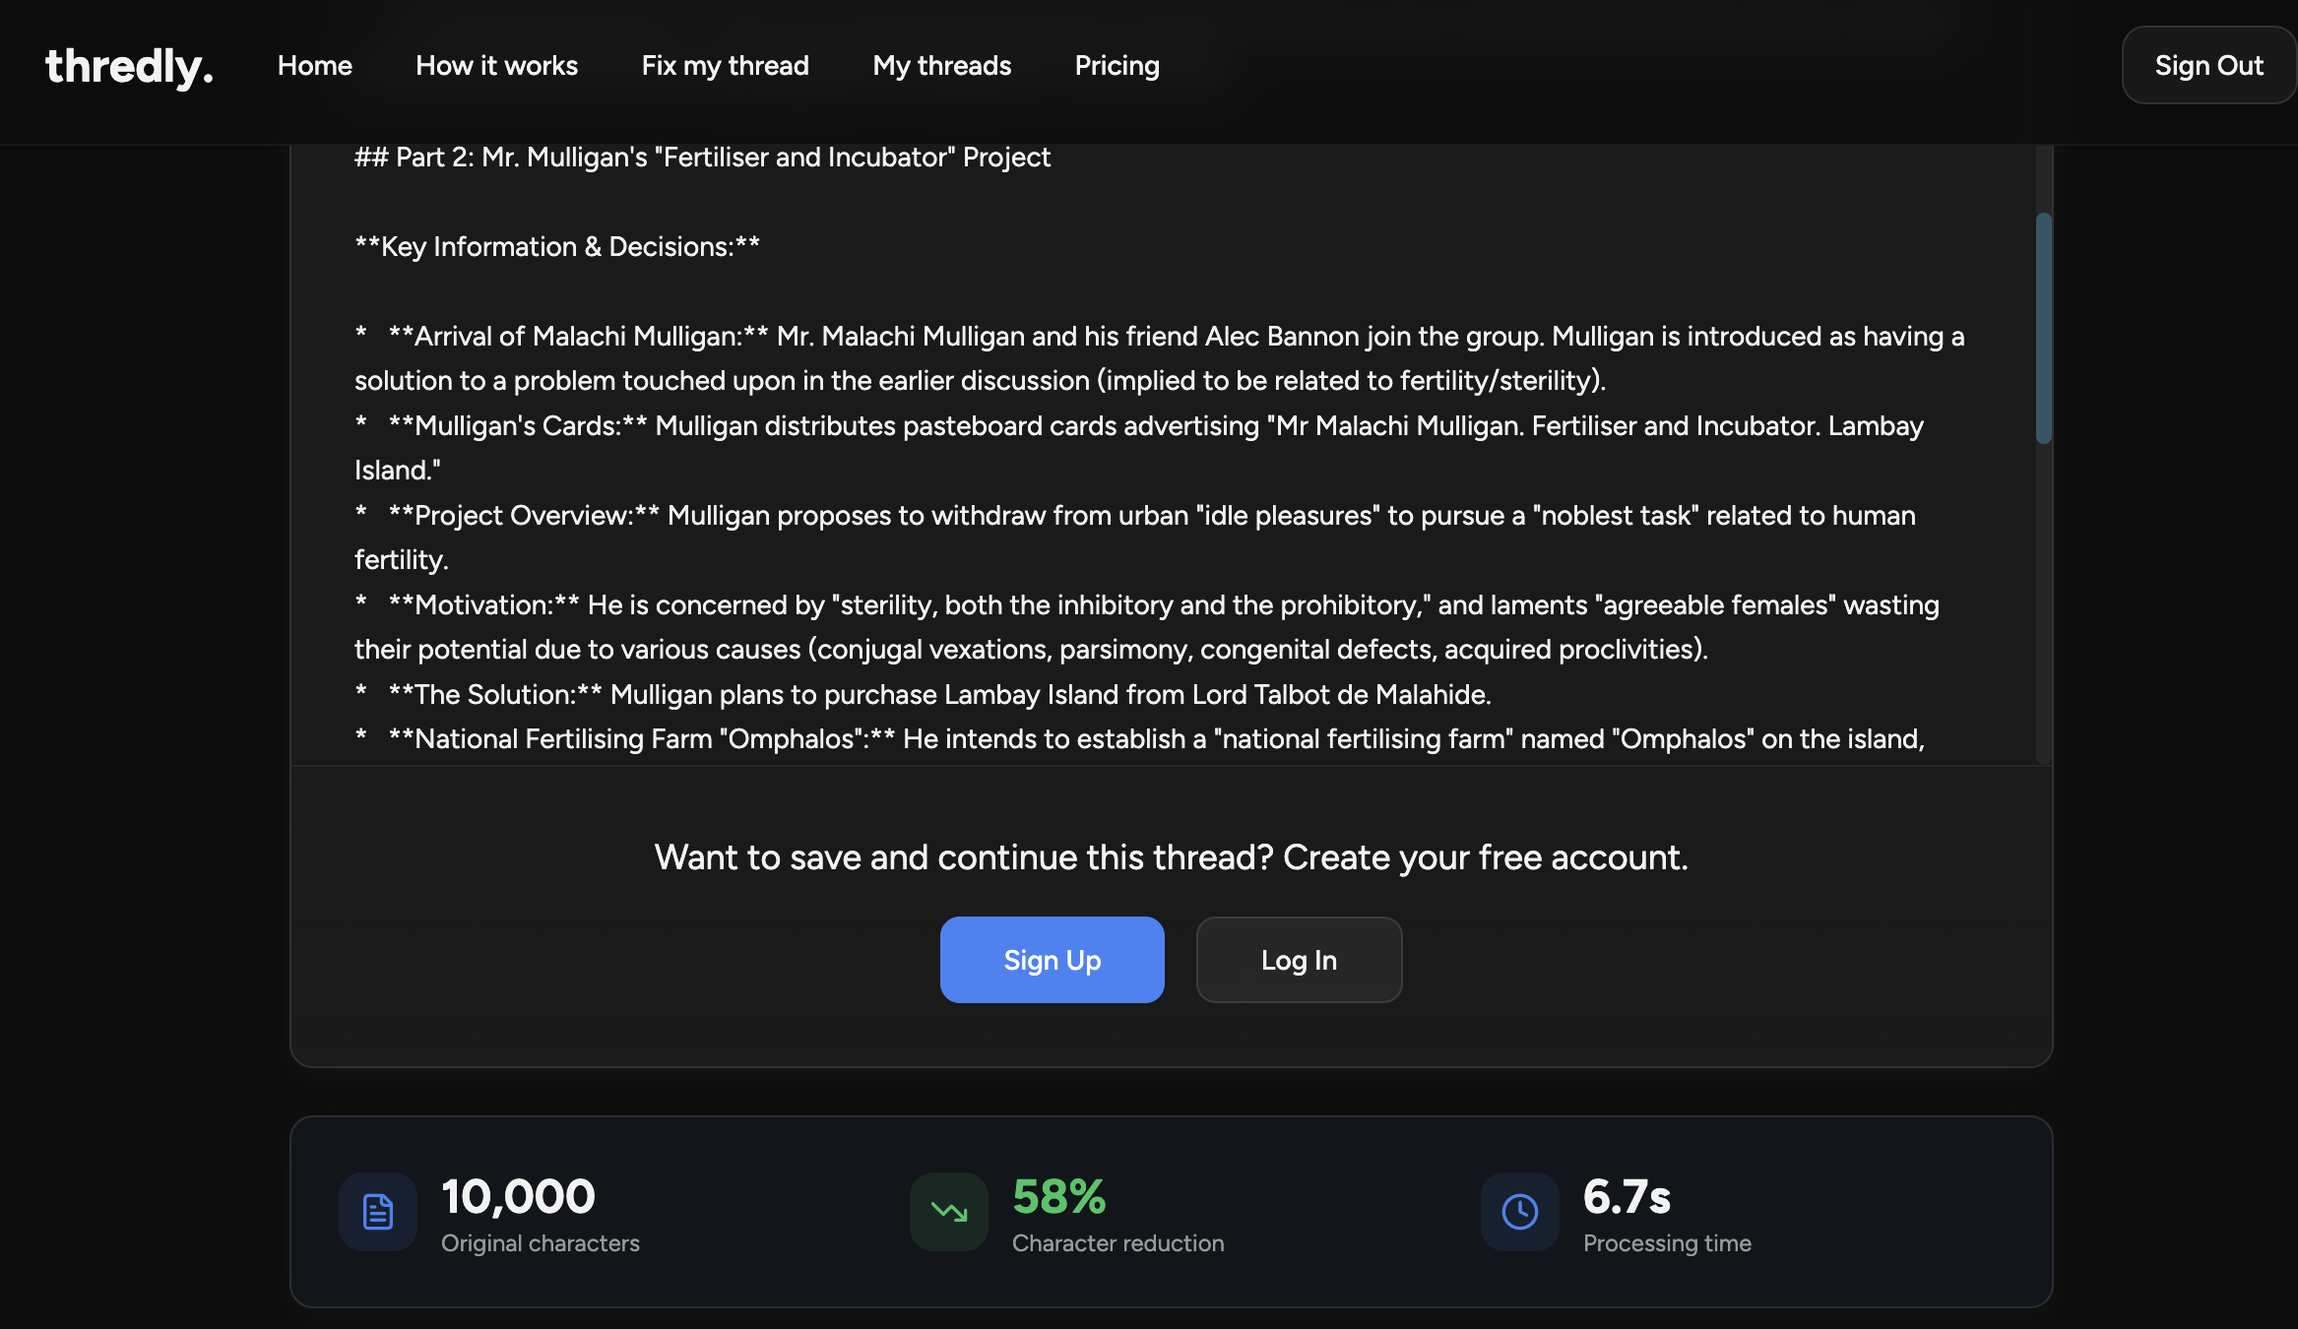Click the Part 2 Mulligan heading text

pos(702,158)
